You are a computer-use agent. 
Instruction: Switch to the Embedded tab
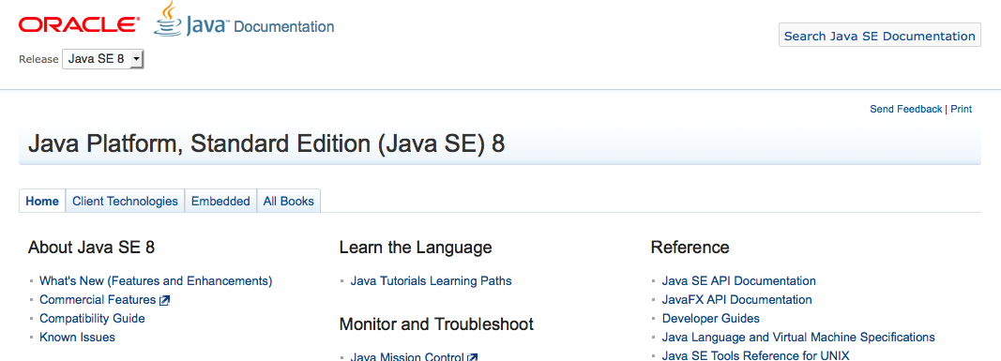pyautogui.click(x=220, y=201)
